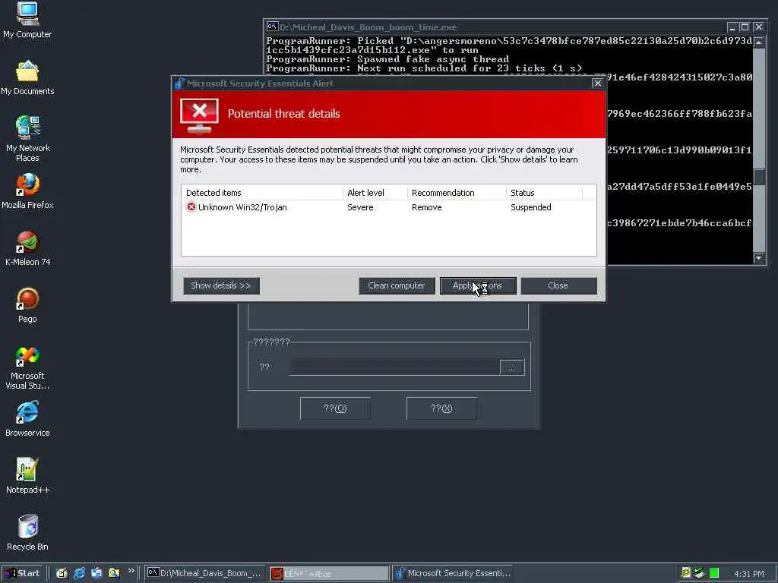
Task: Click the Internet Explorer quick launch icon
Action: (79, 573)
